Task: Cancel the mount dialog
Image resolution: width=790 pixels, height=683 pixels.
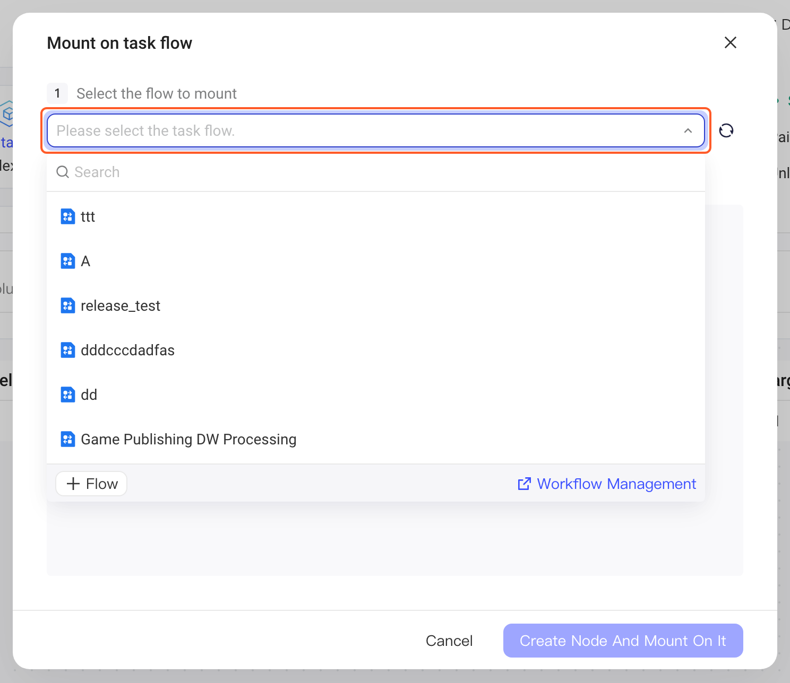Action: point(449,641)
